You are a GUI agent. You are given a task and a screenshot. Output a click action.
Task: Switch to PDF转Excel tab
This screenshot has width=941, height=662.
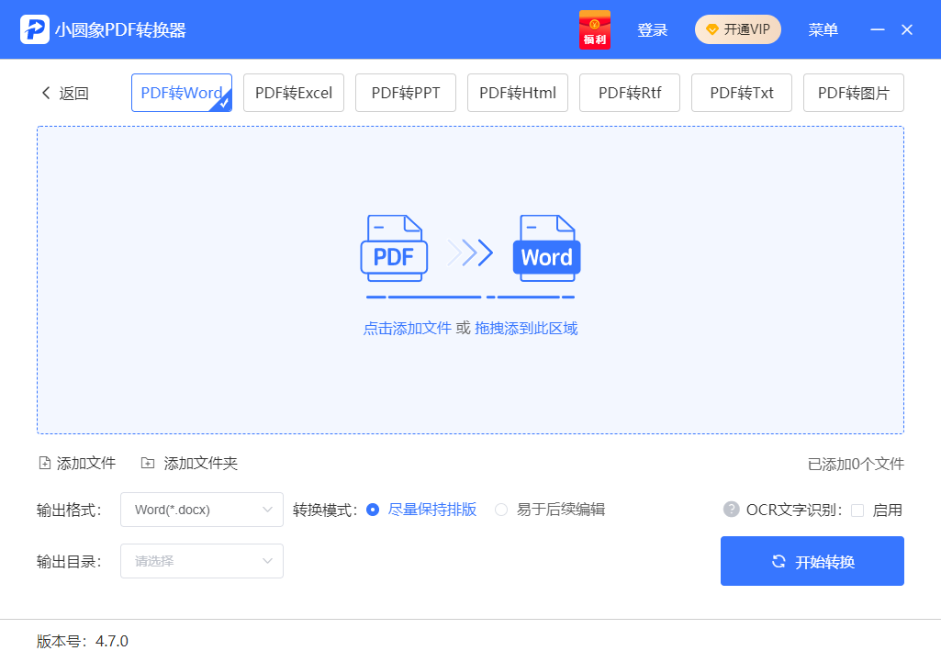click(294, 93)
